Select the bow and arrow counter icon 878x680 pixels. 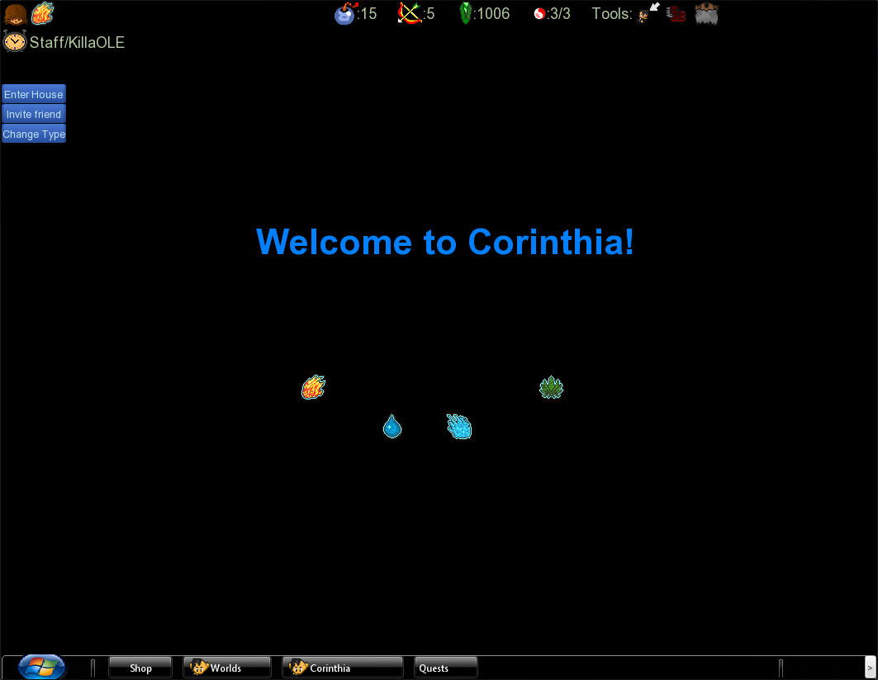coord(410,14)
